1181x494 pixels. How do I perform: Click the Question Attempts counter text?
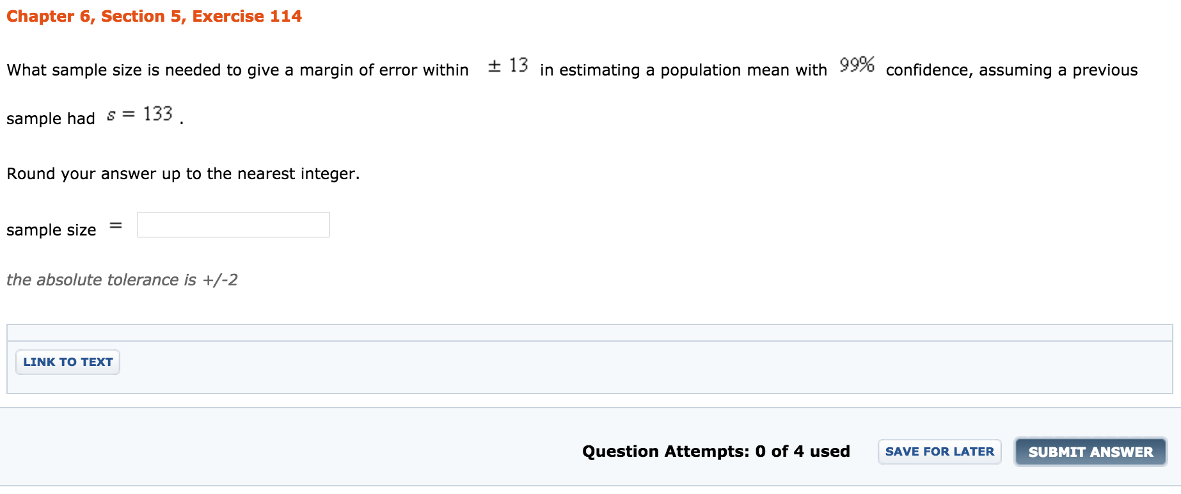click(x=715, y=451)
